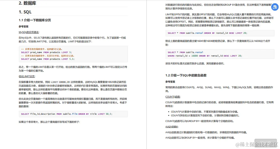
Task: Click inline code "LIMIT 10000,20"
Action: 60,82
